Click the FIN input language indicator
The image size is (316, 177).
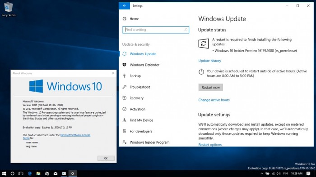tap(285, 173)
